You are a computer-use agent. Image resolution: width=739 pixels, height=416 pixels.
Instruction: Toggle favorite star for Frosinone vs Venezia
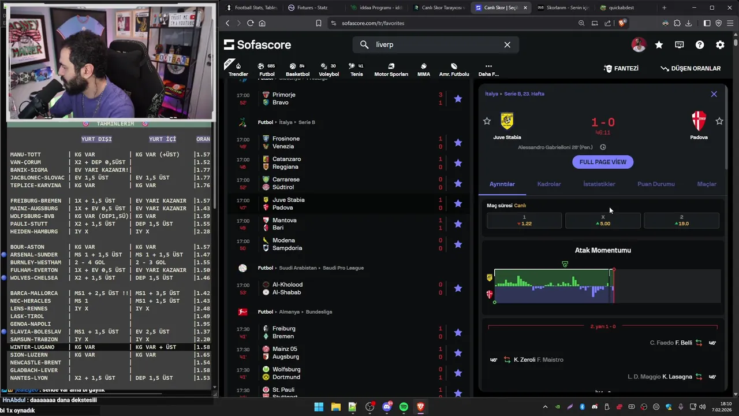pyautogui.click(x=458, y=143)
